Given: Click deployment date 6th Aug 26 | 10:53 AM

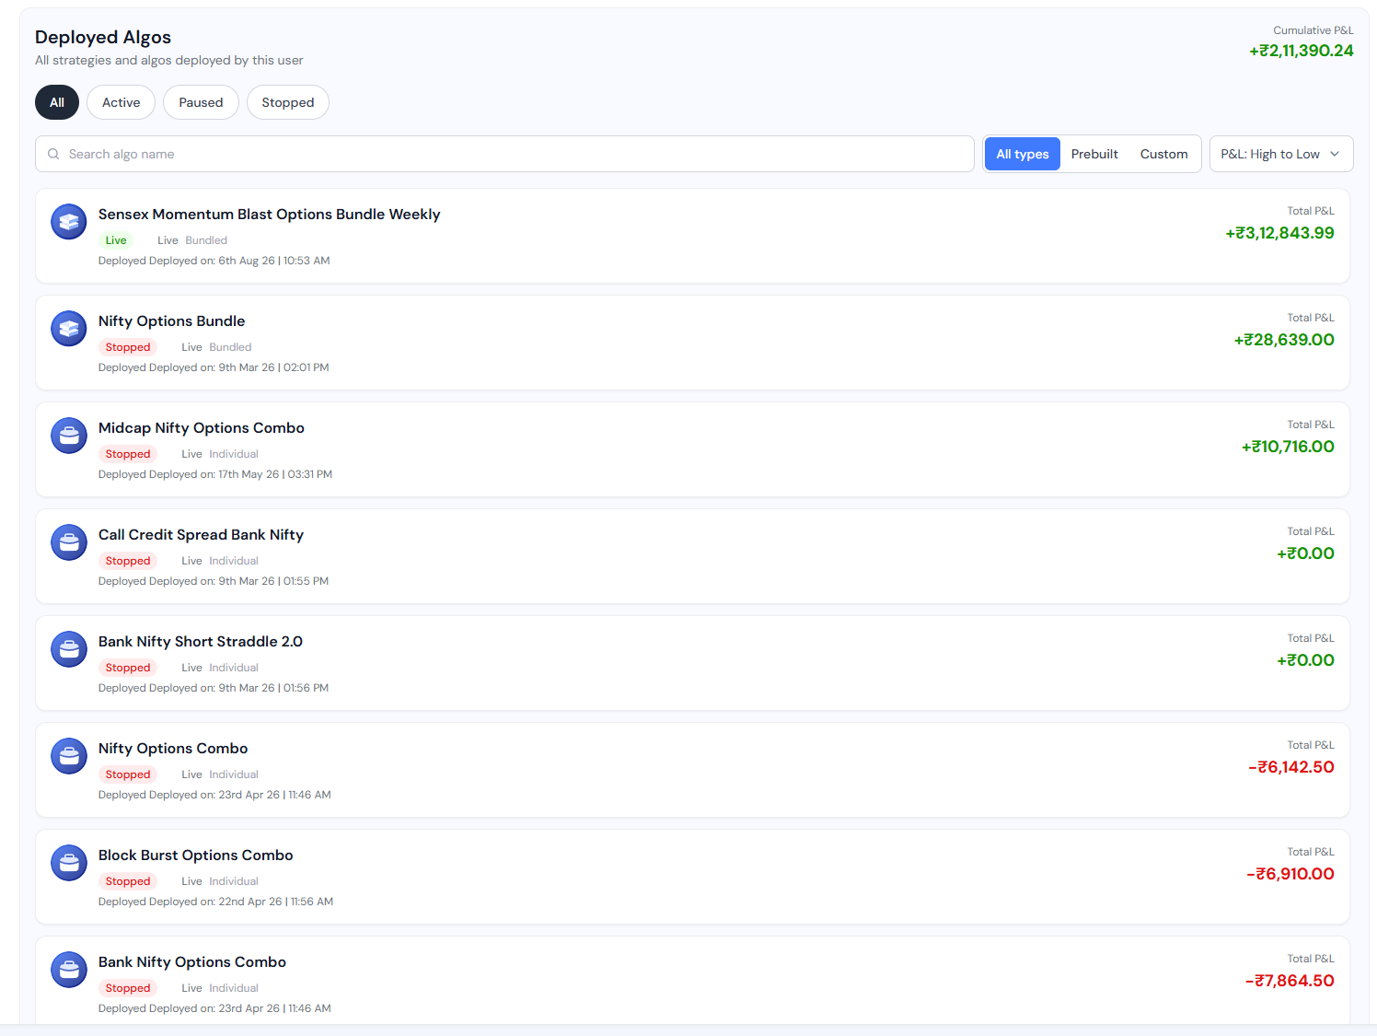Looking at the screenshot, I should point(274,261).
